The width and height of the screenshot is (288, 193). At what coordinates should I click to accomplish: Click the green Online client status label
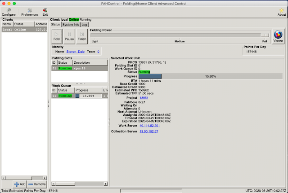(74, 20)
